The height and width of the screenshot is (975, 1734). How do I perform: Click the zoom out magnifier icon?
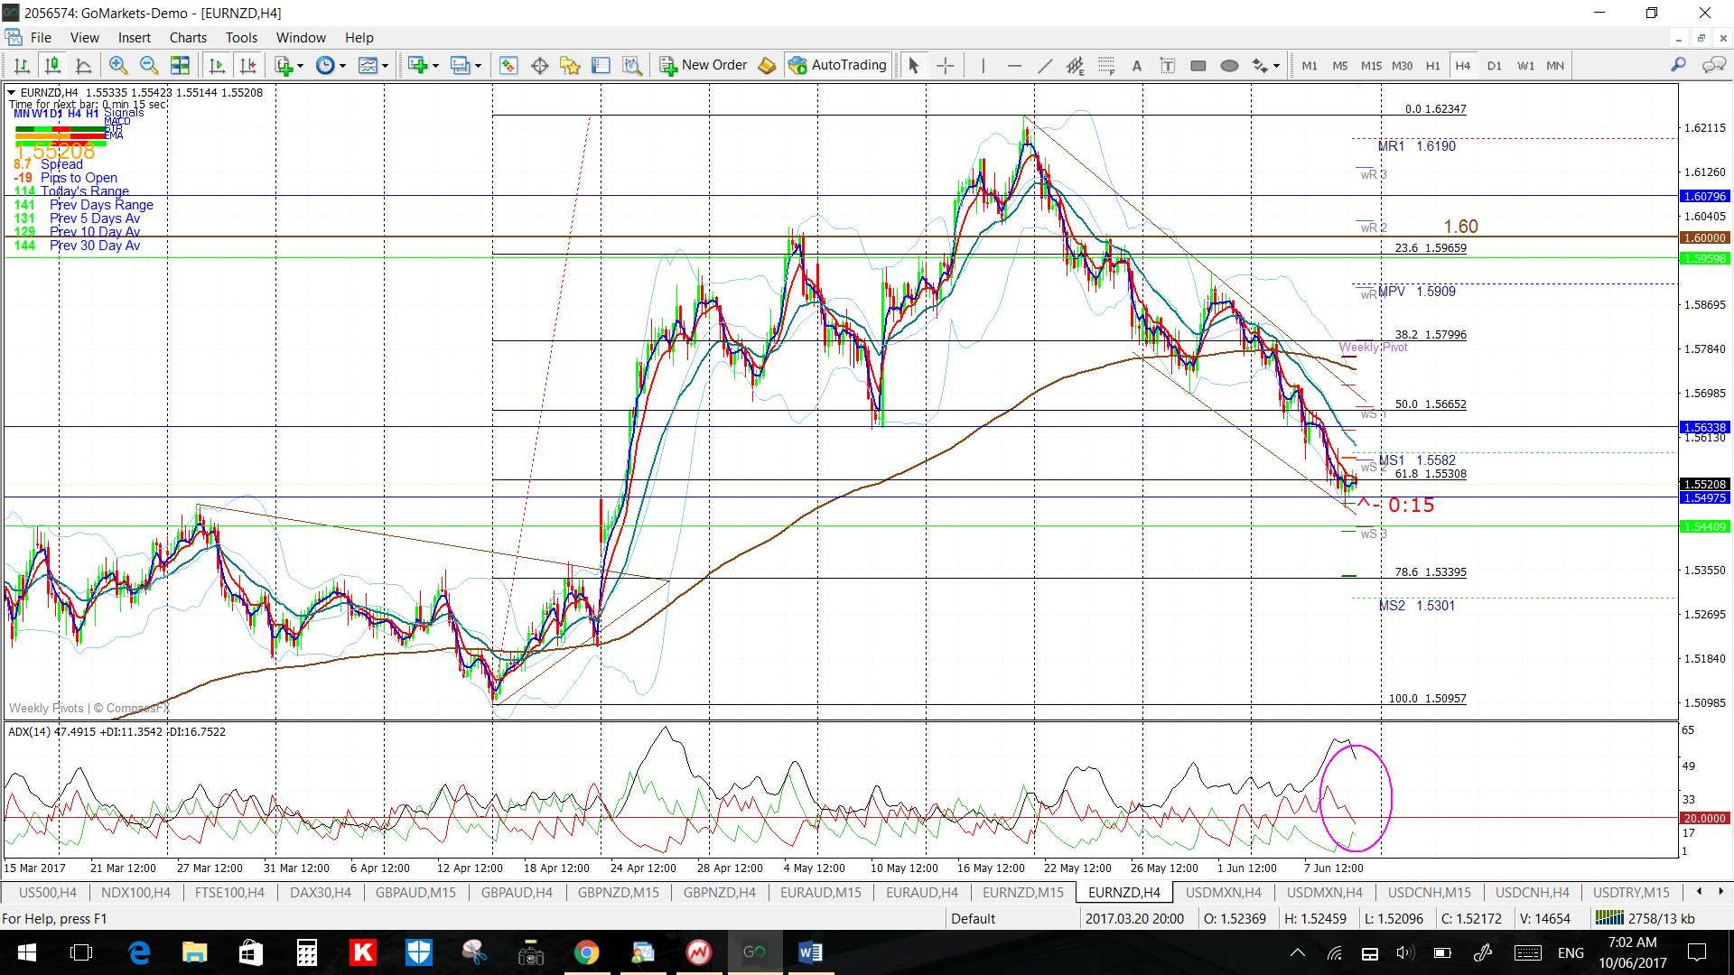pos(149,65)
